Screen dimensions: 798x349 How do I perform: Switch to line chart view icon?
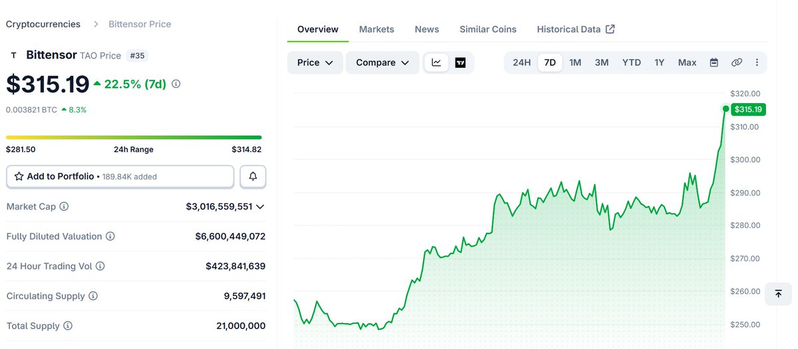436,62
